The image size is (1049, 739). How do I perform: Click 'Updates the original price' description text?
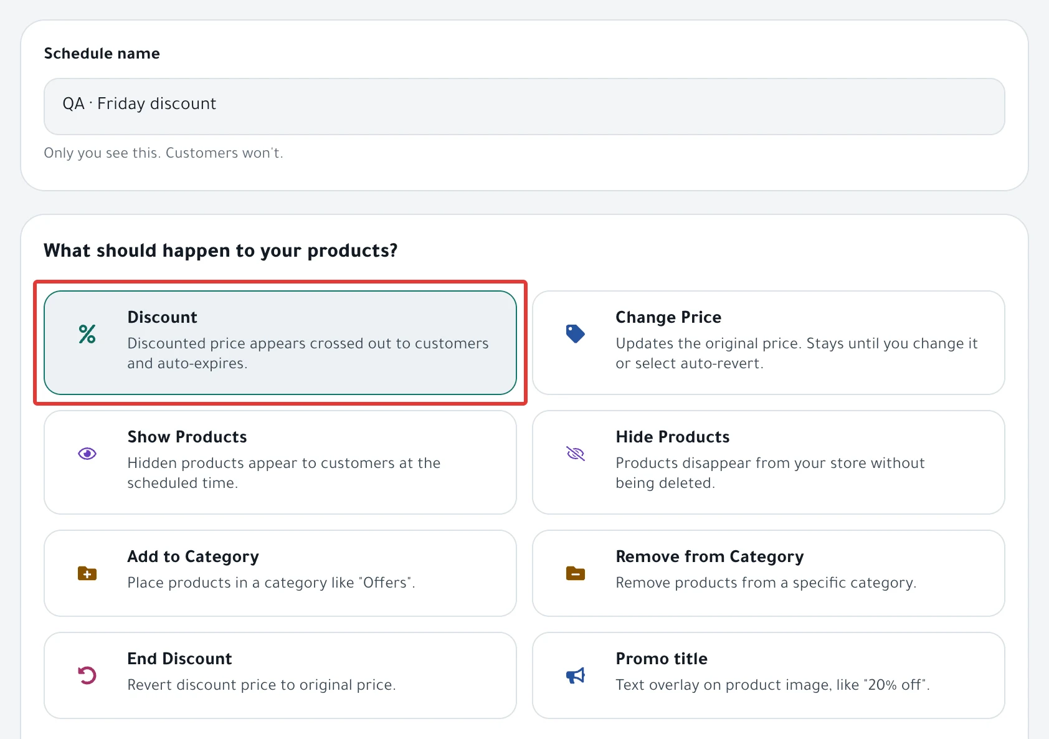[x=797, y=353]
